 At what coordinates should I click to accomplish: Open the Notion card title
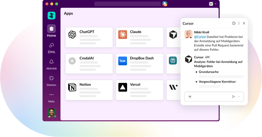pyautogui.click(x=85, y=85)
